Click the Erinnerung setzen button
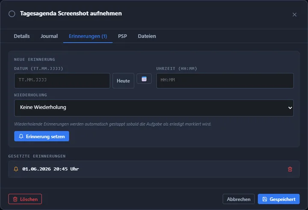 click(41, 136)
